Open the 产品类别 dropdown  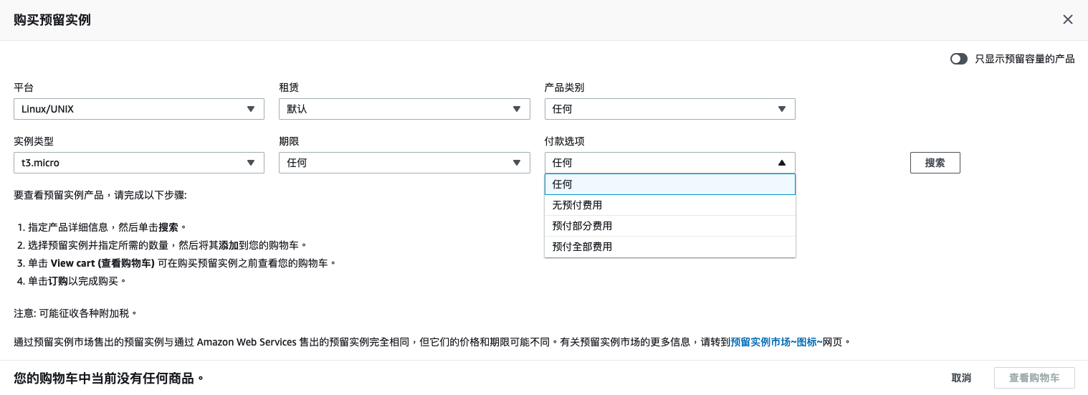[x=669, y=109]
